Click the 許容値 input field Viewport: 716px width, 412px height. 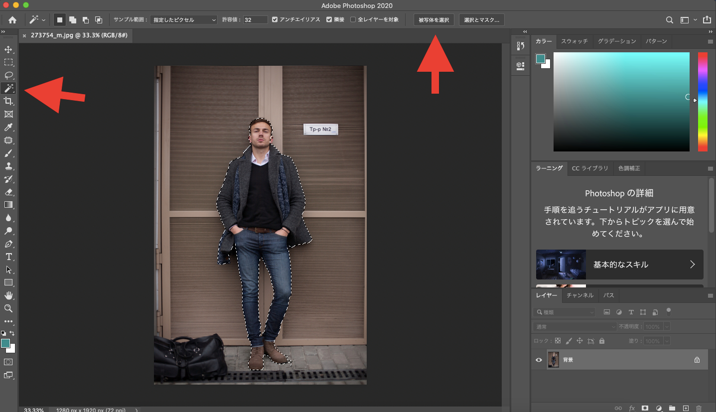tap(255, 20)
